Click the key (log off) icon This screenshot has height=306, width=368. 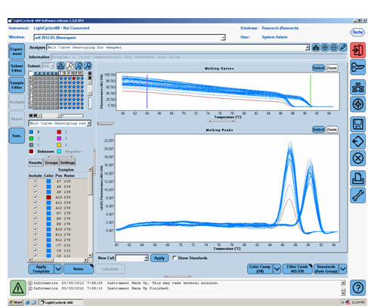pos(357,67)
